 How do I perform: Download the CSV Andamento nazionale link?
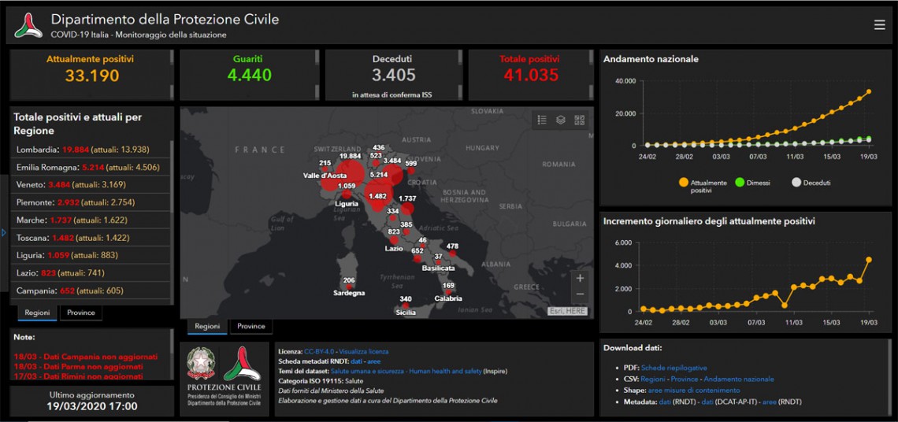[x=739, y=379]
